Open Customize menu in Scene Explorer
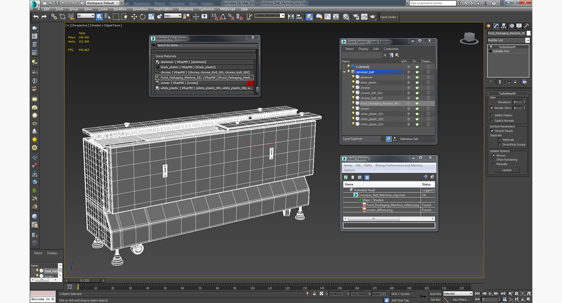562x303 pixels. 391,49
